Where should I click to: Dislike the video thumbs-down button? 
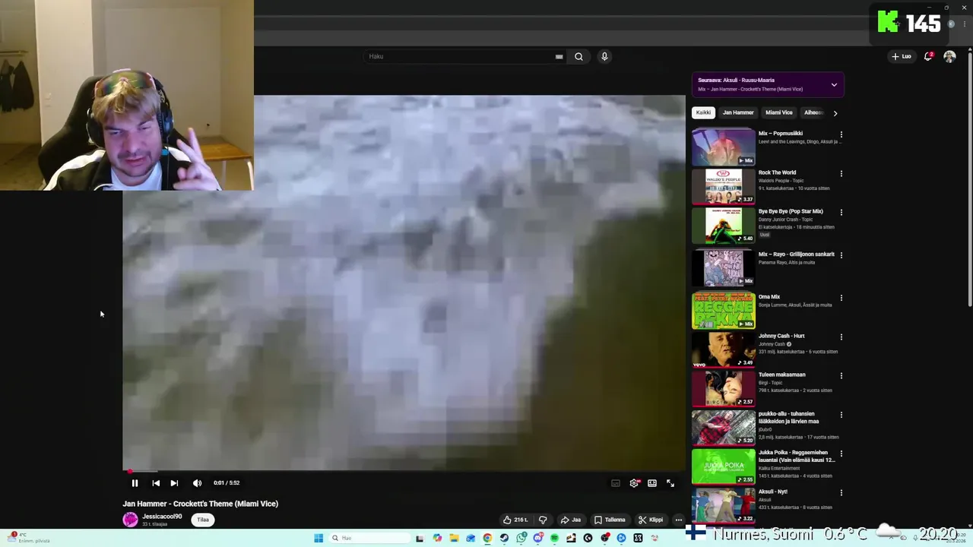[x=543, y=520]
